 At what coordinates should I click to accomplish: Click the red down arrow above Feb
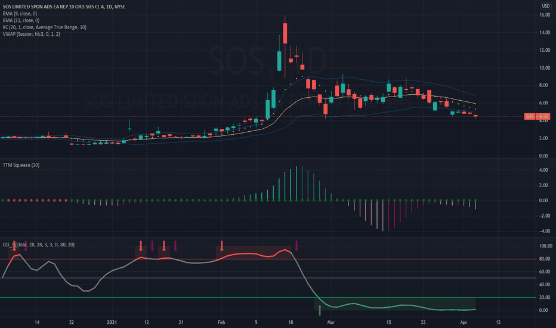(222, 246)
